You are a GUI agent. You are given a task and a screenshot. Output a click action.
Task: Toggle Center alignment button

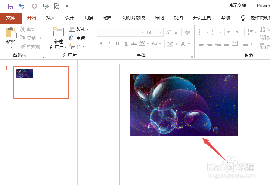tap(210, 44)
